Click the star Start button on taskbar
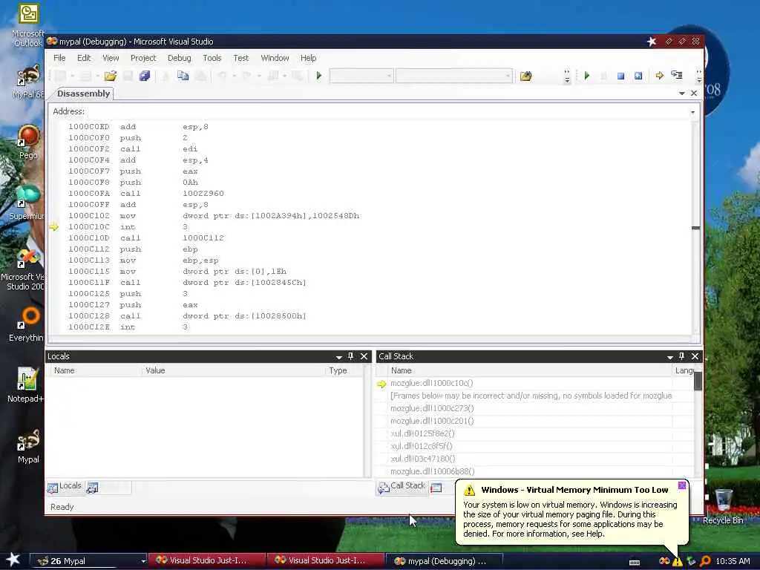Screen dimensions: 760x570 [x=13, y=560]
